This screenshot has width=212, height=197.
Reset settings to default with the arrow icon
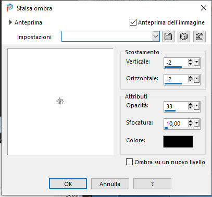(199, 36)
